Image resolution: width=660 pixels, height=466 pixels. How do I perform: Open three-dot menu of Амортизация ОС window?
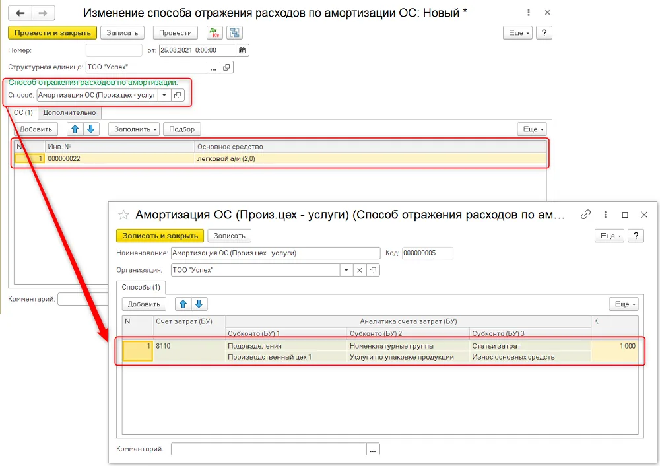coord(605,215)
